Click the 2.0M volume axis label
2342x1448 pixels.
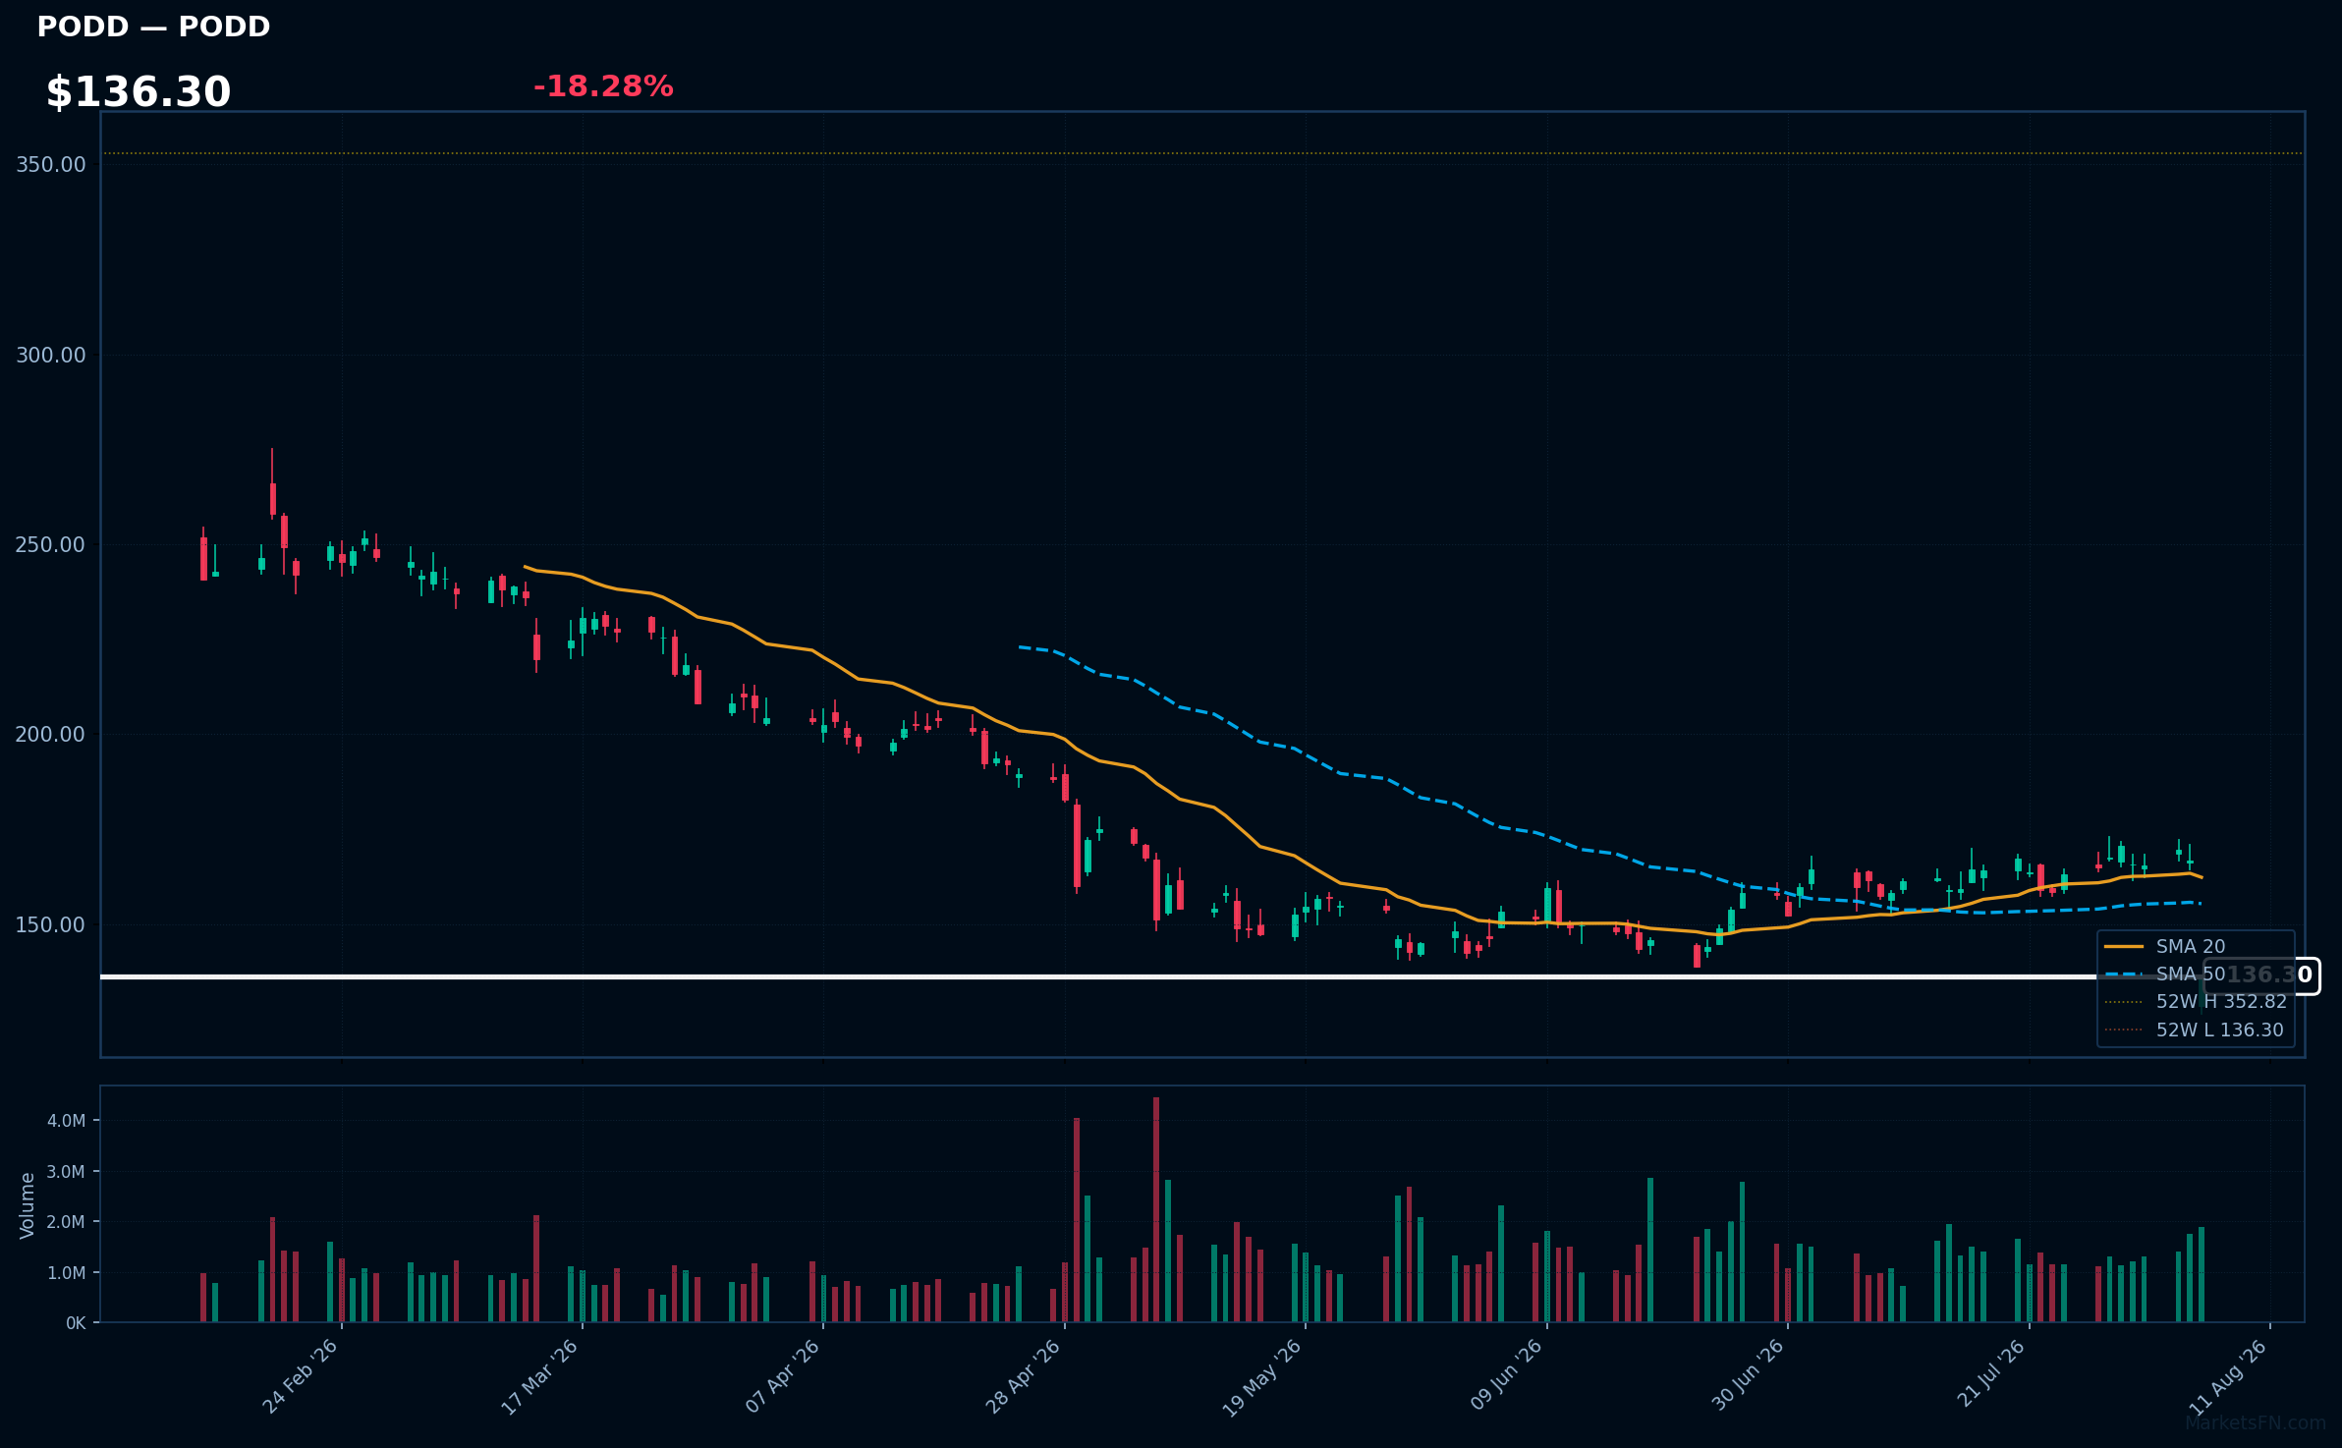(x=67, y=1222)
